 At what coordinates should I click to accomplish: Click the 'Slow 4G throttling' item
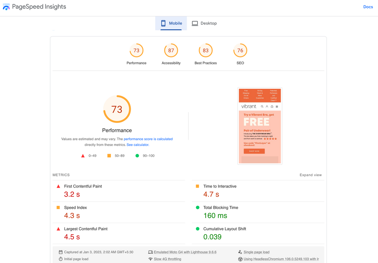[167, 259]
